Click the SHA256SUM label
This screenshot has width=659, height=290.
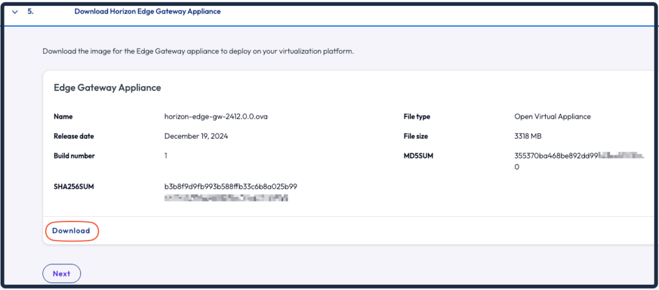(73, 187)
